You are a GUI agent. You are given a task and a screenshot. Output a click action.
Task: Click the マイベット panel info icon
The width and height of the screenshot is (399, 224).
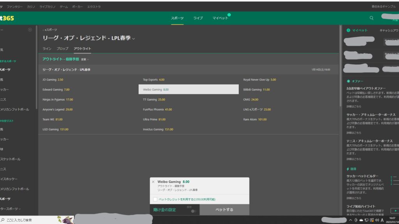tap(348, 30)
